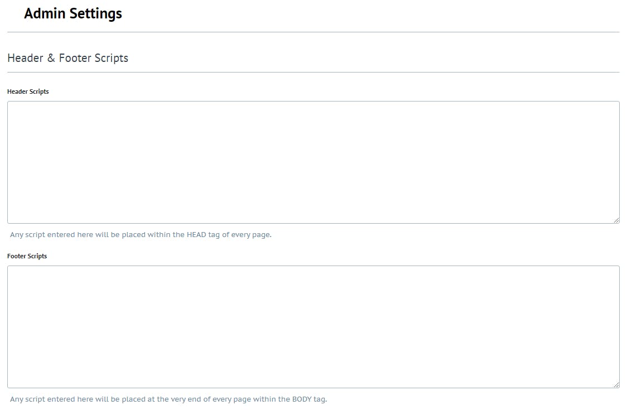Click the divider line under Admin Settings
This screenshot has height=410, width=632.
coord(313,32)
